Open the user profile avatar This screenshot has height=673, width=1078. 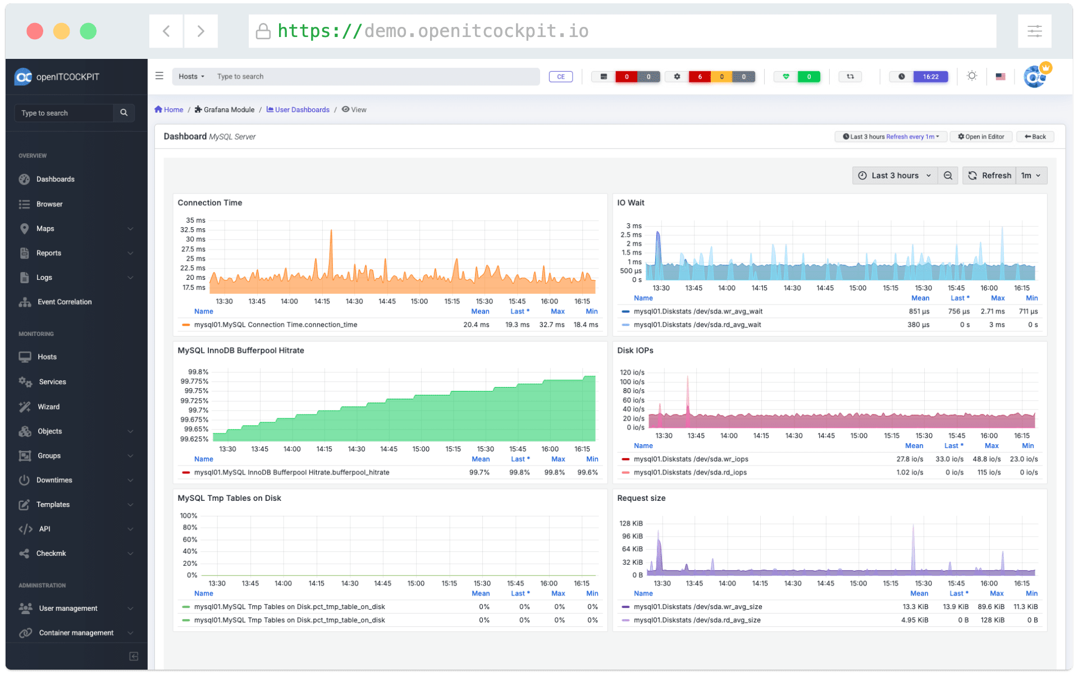1034,77
